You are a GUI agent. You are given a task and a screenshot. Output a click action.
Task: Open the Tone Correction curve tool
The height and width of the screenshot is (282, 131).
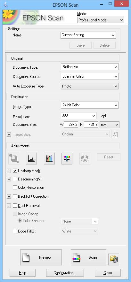click(49, 158)
